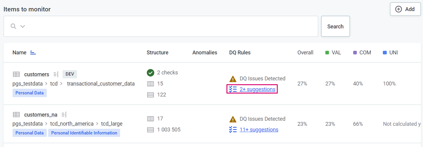Click the green VAL color indicator
Image resolution: width=423 pixels, height=147 pixels.
[327, 53]
